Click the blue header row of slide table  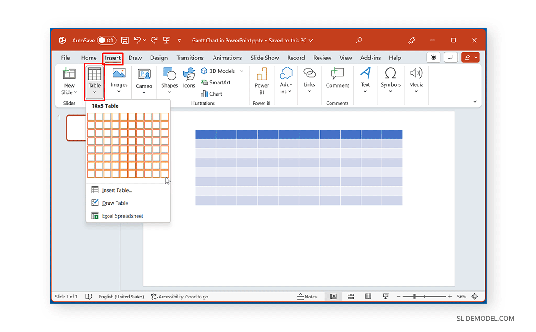[299, 134]
